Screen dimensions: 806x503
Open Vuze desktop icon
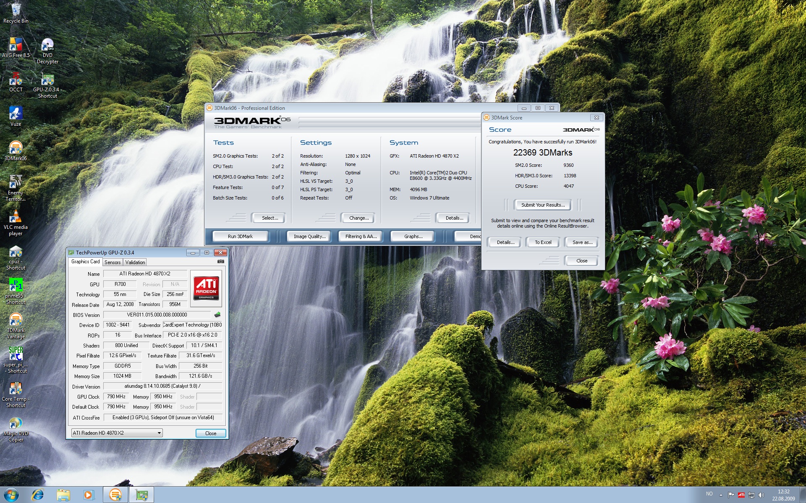pyautogui.click(x=16, y=116)
